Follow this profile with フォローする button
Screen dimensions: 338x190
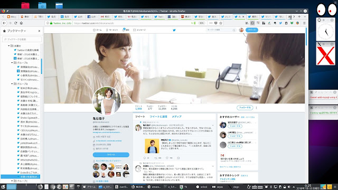coord(245,108)
